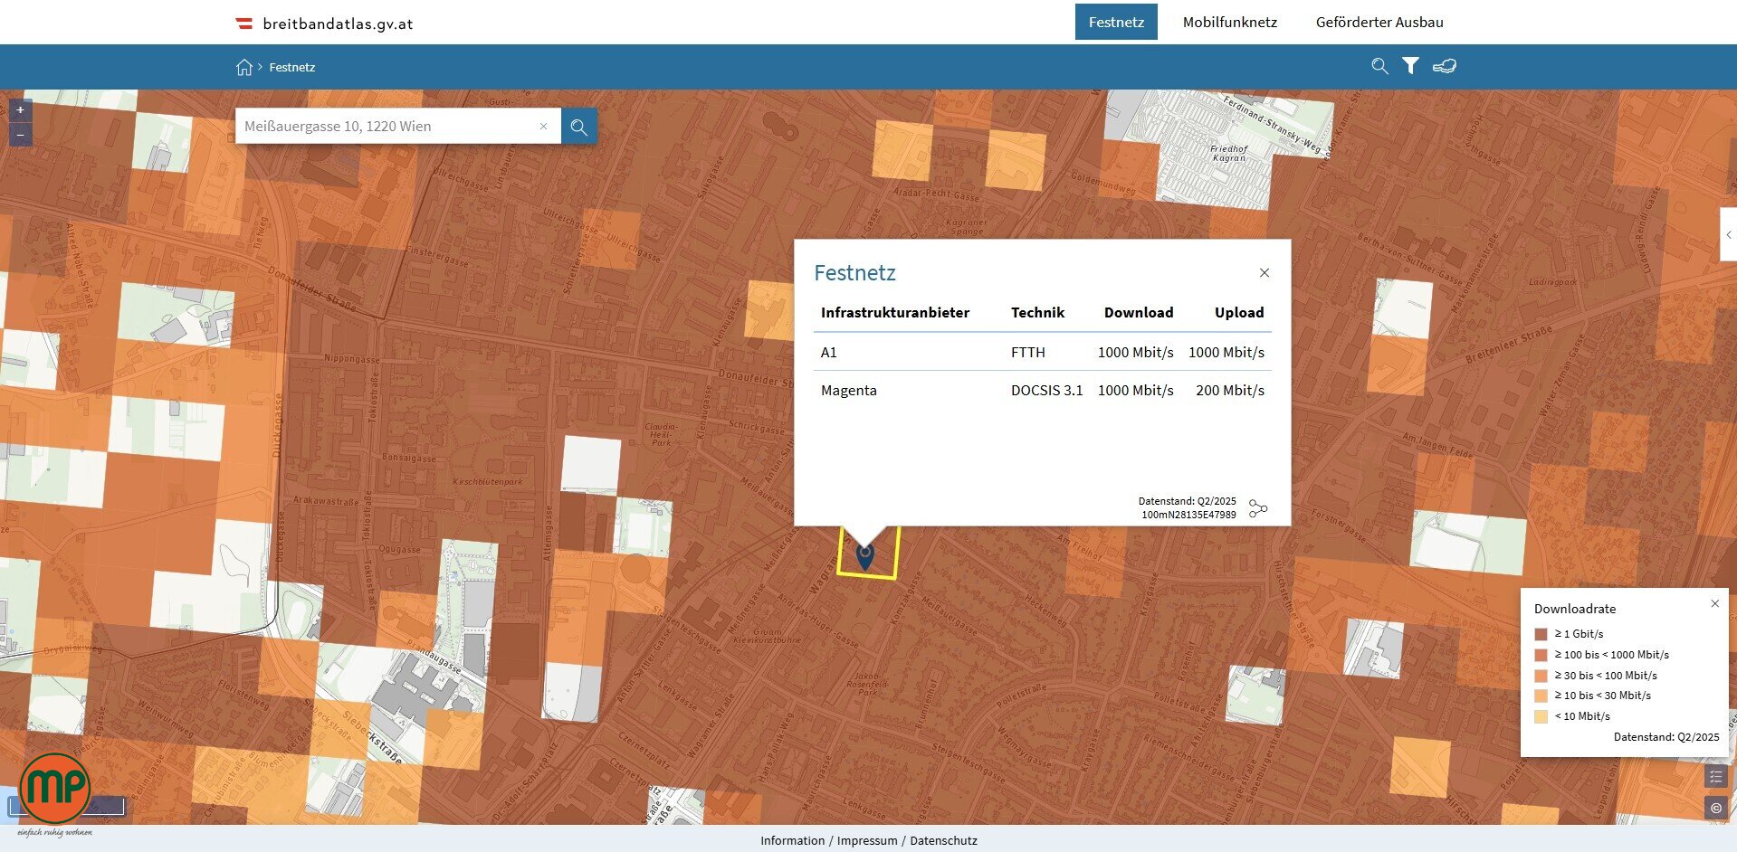Close the Downloadrate legend panel
The width and height of the screenshot is (1737, 852).
pos(1714,603)
